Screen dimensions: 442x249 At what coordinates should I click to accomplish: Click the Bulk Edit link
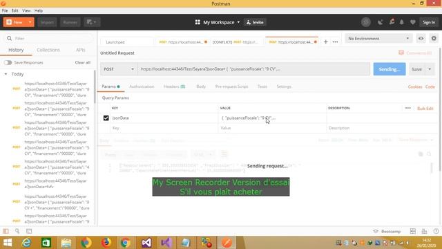[425, 109]
